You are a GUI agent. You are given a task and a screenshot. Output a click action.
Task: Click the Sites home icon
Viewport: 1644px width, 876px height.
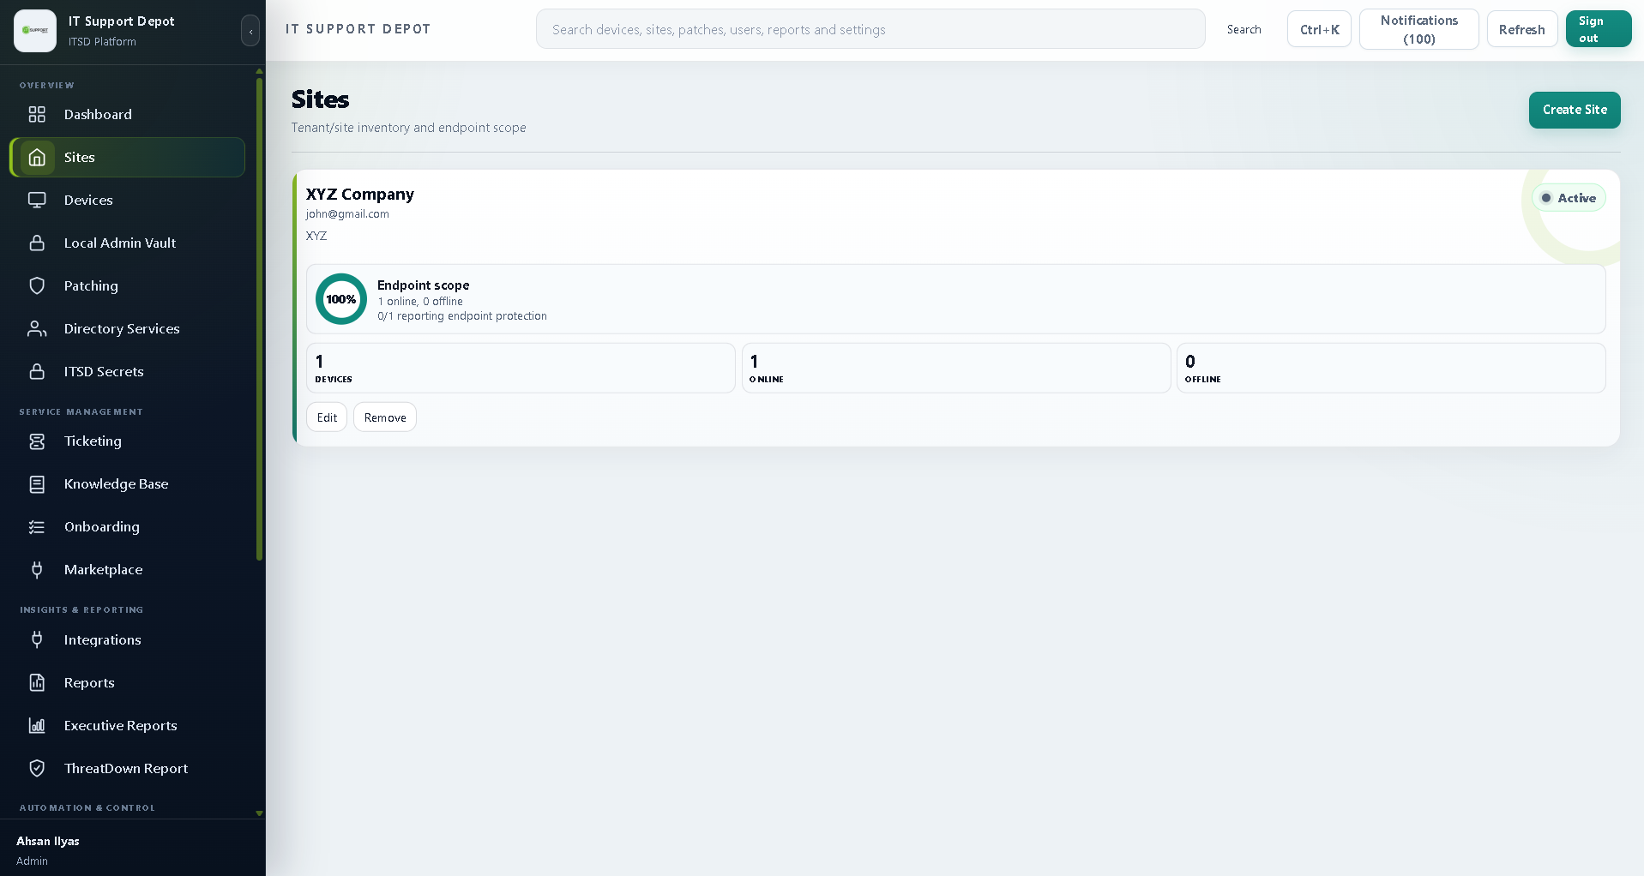click(37, 157)
